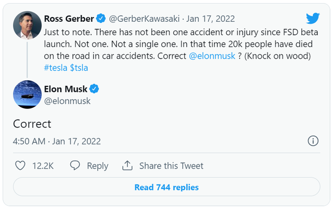Click the Elon Musk display name
Screen dimensions: 333x210
[66, 88]
